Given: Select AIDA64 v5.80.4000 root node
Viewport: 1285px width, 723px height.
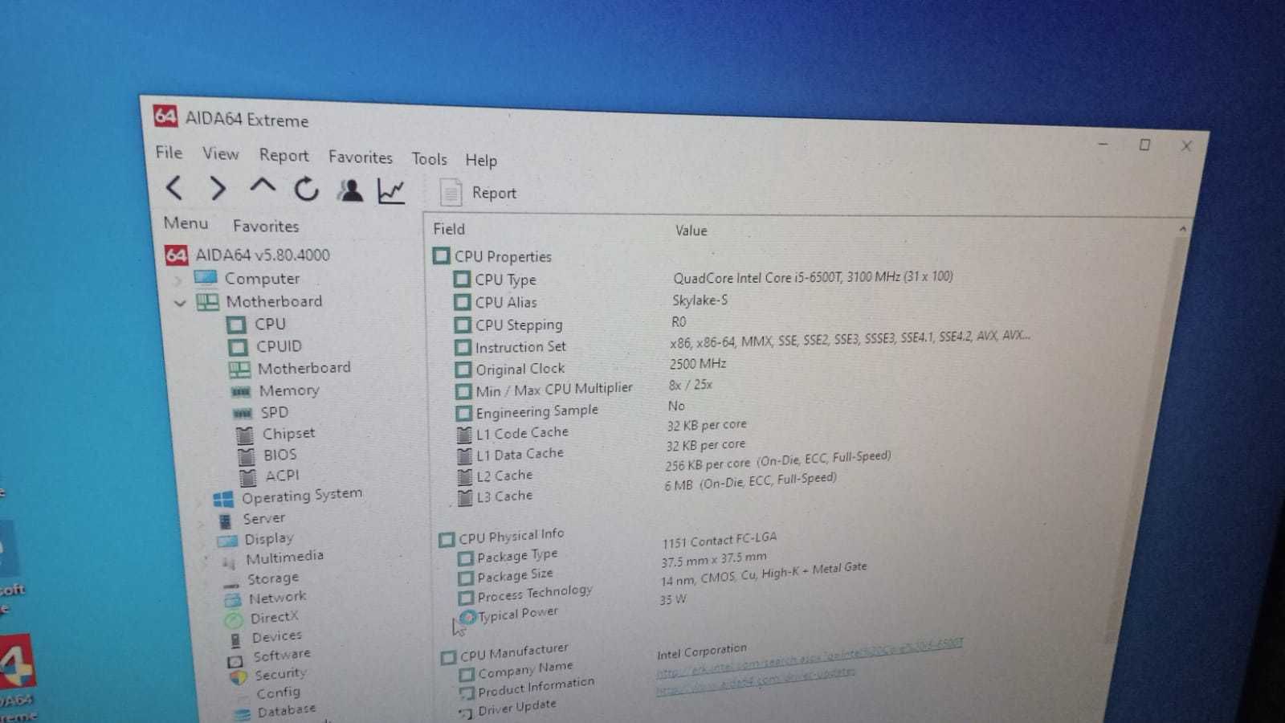Looking at the screenshot, I should coord(263,255).
